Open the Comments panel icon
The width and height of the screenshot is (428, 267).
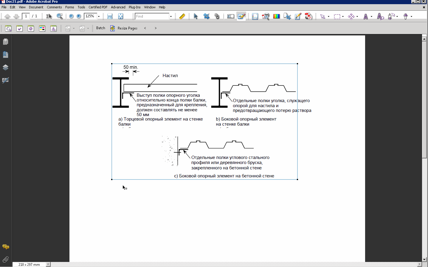coord(5,247)
